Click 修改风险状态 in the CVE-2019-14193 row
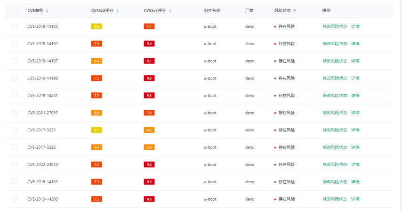The image size is (402, 211). click(x=335, y=182)
